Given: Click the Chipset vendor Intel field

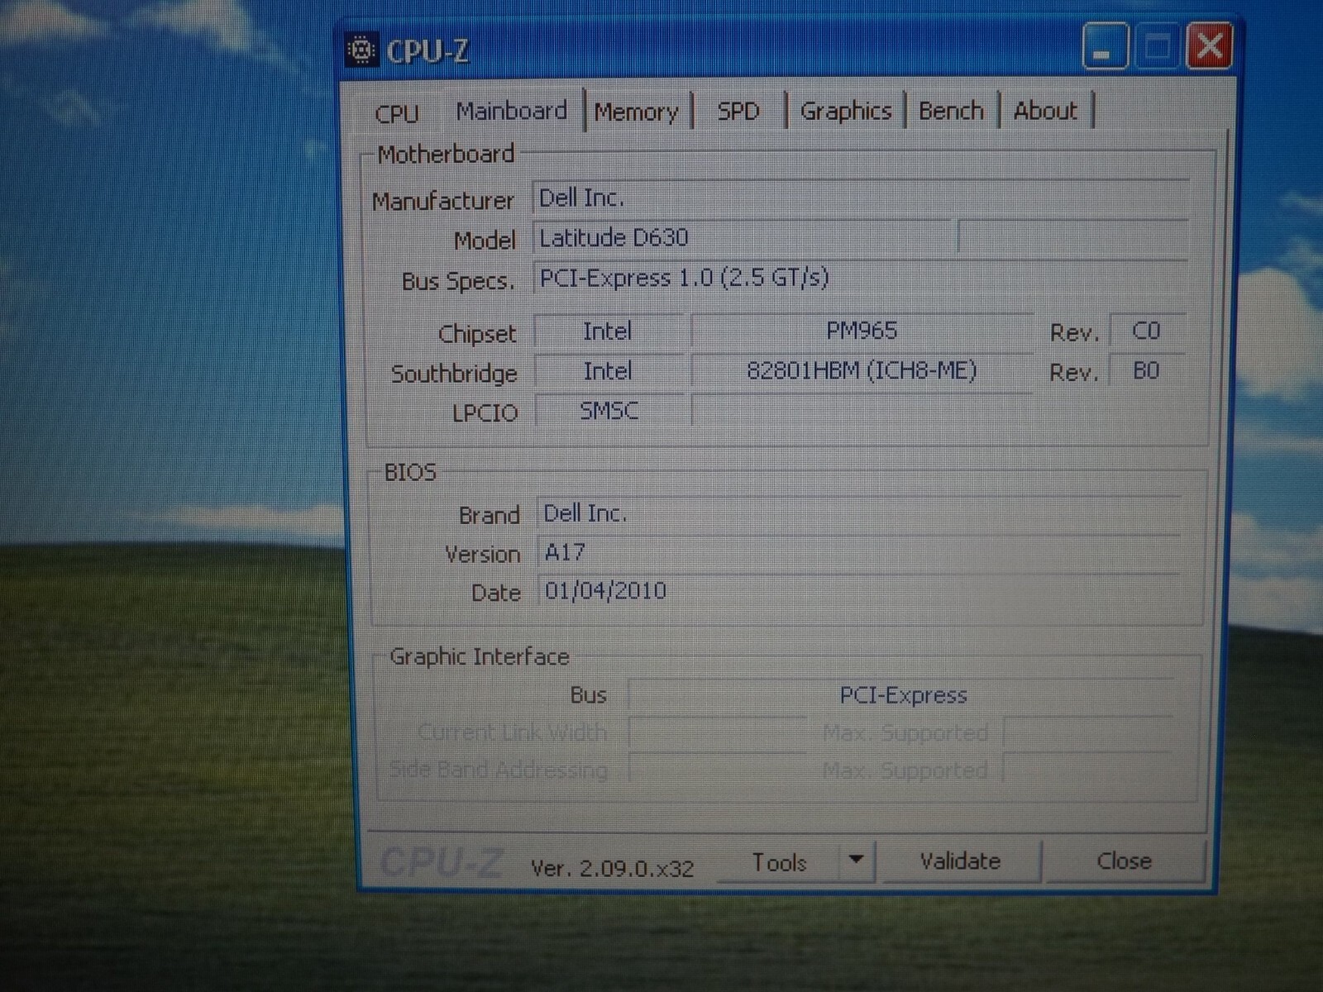Looking at the screenshot, I should (x=609, y=331).
